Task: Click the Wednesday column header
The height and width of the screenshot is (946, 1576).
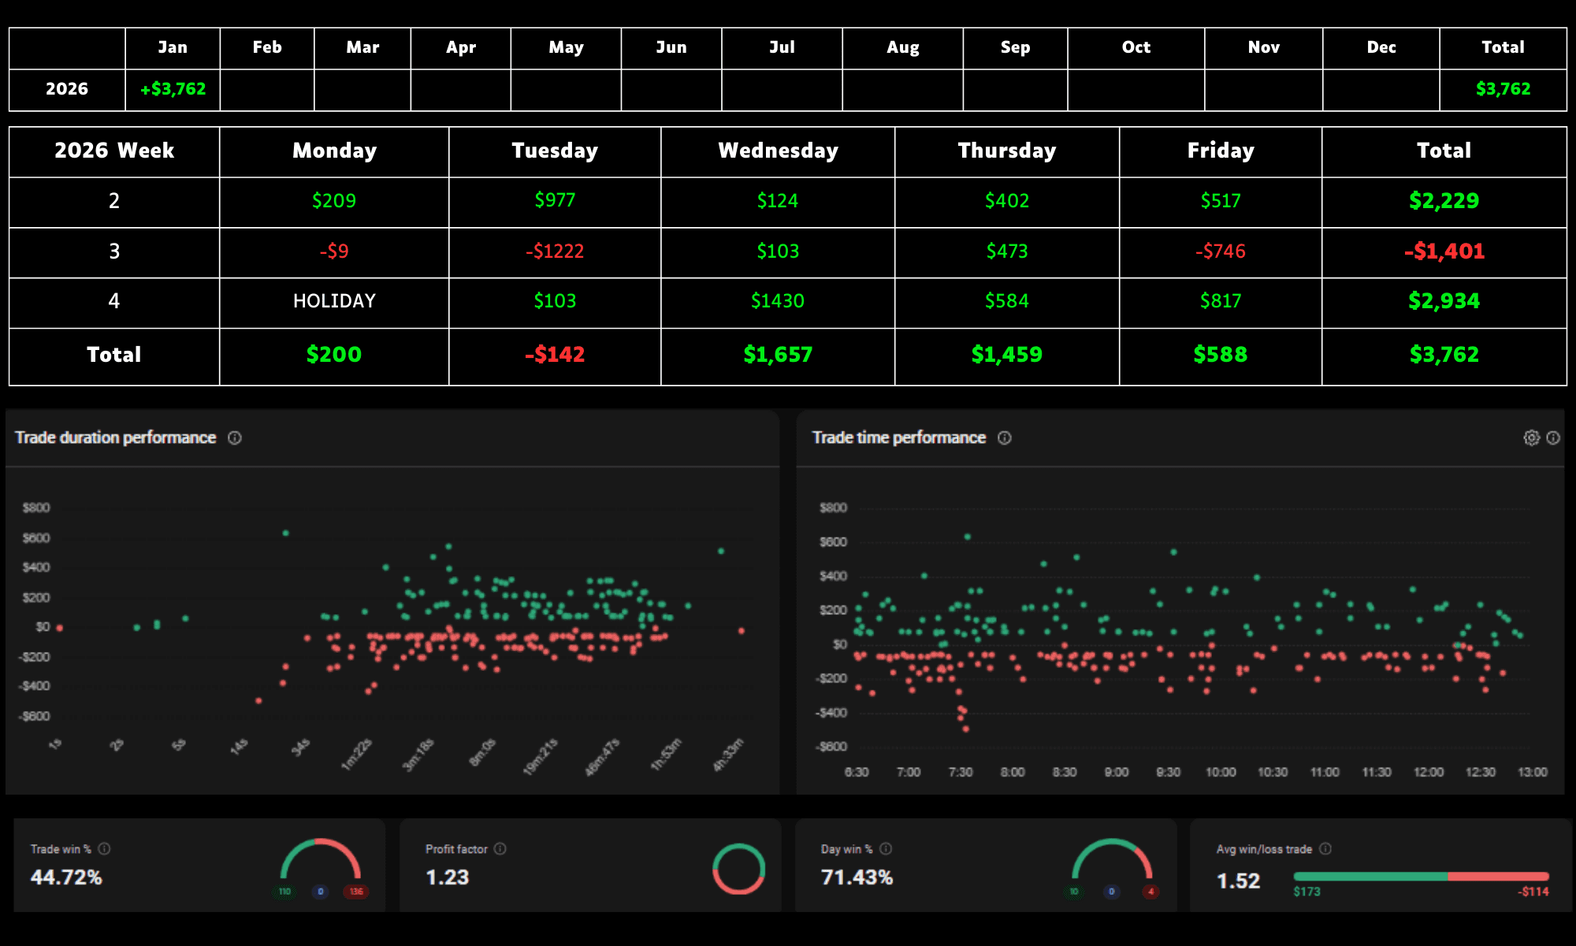Action: [x=778, y=151]
